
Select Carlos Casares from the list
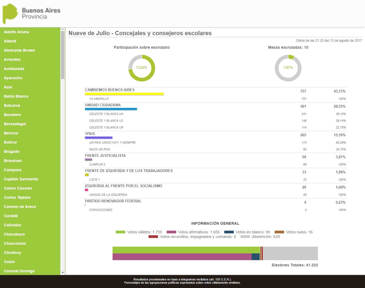pos(18,188)
